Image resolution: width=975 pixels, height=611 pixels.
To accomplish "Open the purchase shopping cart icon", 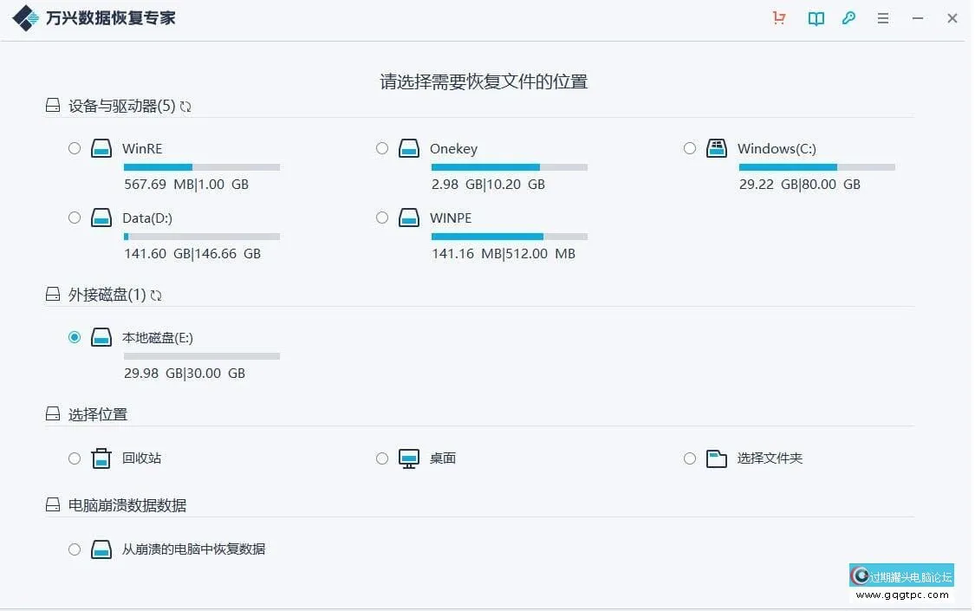I will click(x=778, y=18).
